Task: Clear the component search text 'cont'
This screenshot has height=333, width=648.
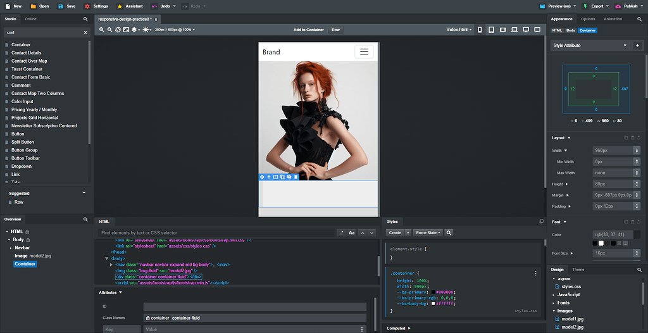Action: coord(85,32)
